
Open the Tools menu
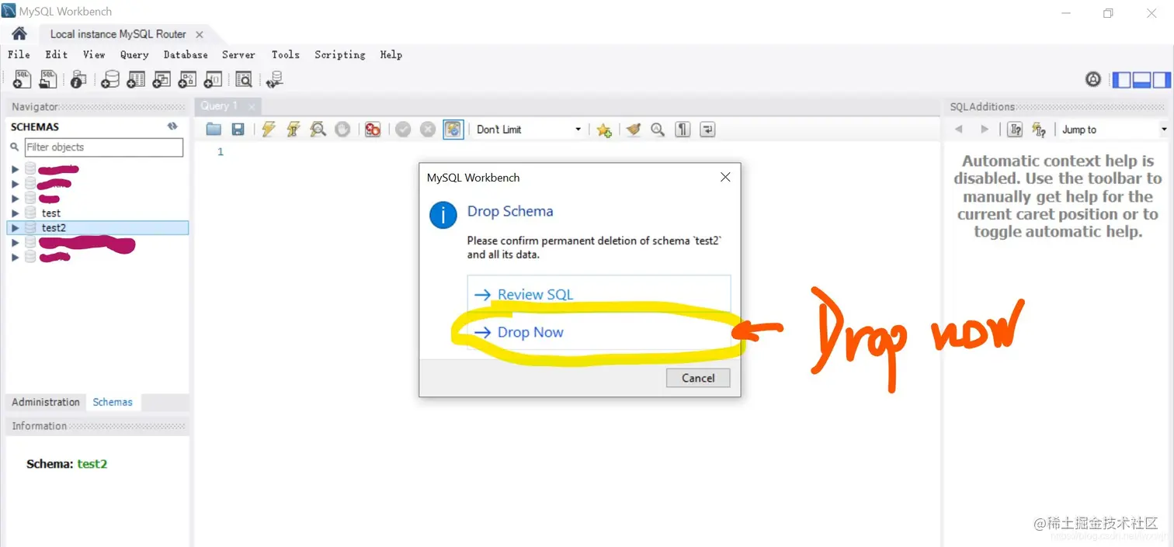pyautogui.click(x=285, y=54)
